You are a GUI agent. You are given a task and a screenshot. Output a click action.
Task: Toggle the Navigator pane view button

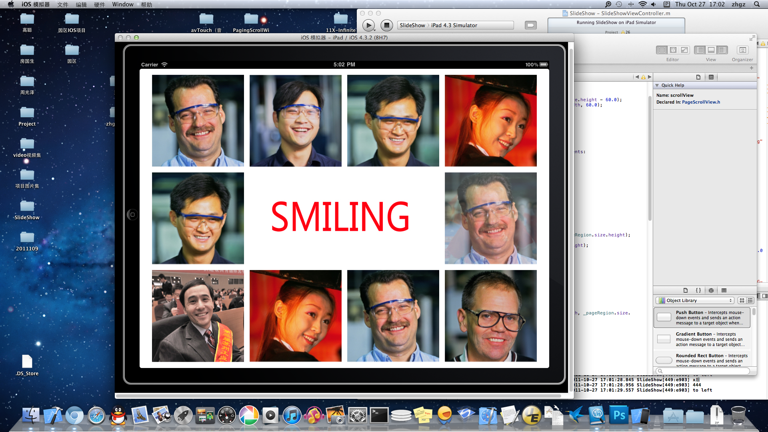point(700,50)
